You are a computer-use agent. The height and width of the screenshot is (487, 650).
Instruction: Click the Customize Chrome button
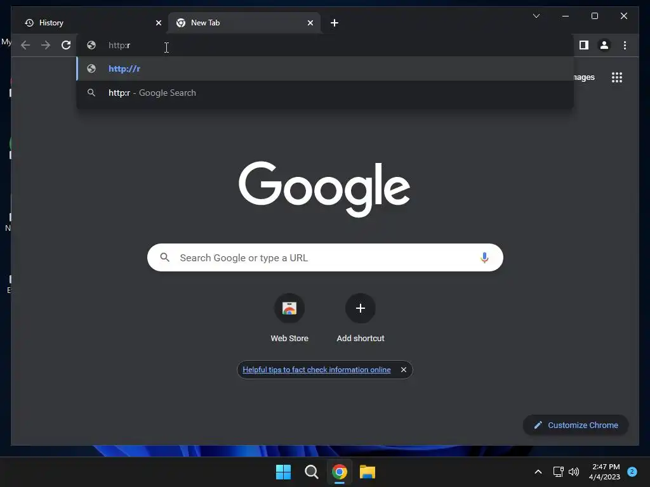pos(576,425)
